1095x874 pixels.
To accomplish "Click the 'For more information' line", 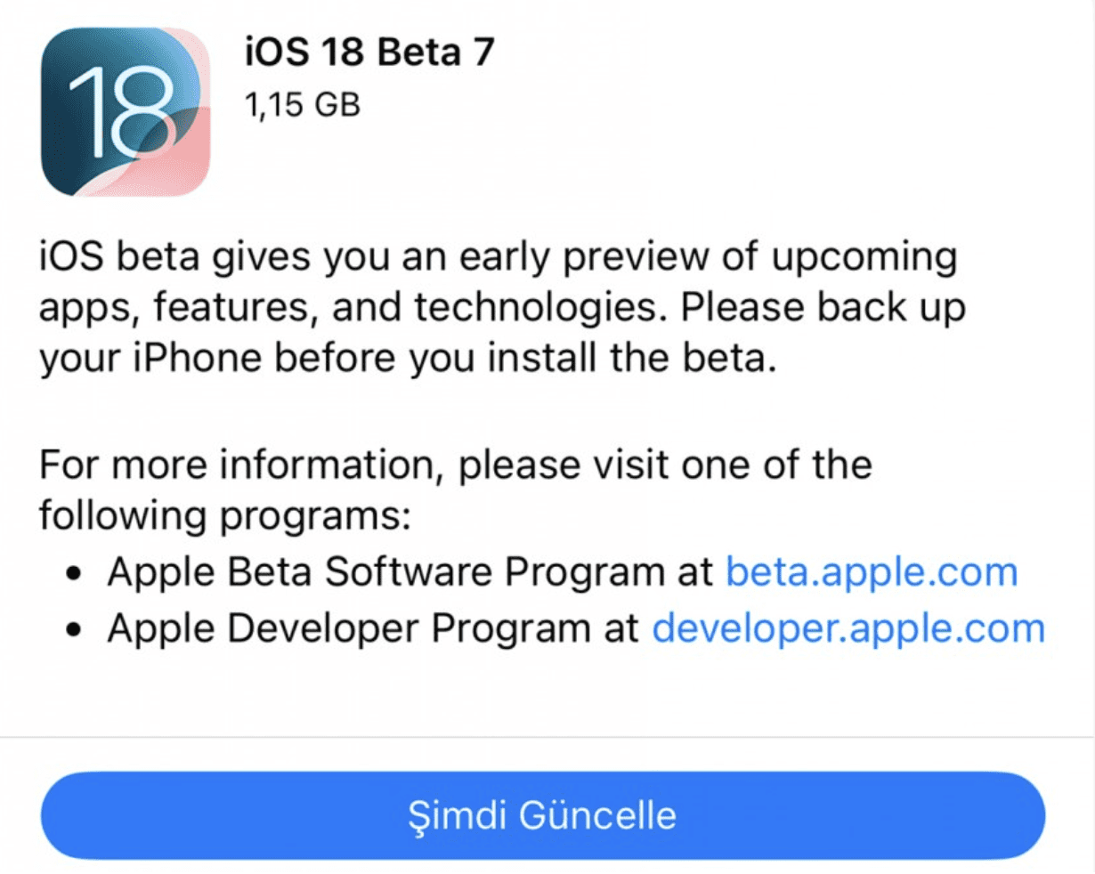I will pos(454,465).
